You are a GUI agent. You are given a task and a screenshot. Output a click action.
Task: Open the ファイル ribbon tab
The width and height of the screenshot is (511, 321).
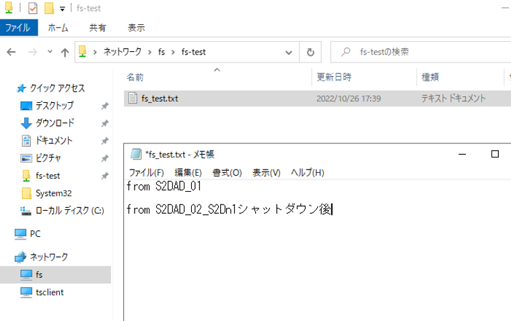point(19,28)
